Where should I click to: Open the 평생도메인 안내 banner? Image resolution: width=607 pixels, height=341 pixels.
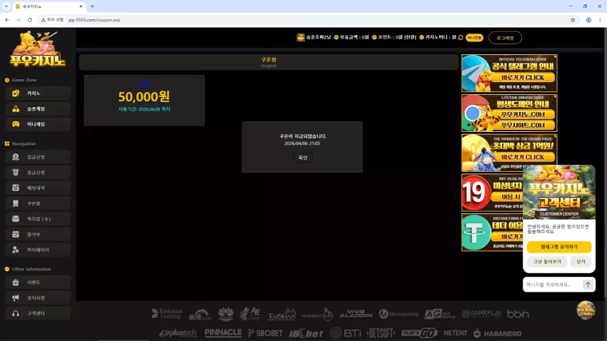click(509, 113)
